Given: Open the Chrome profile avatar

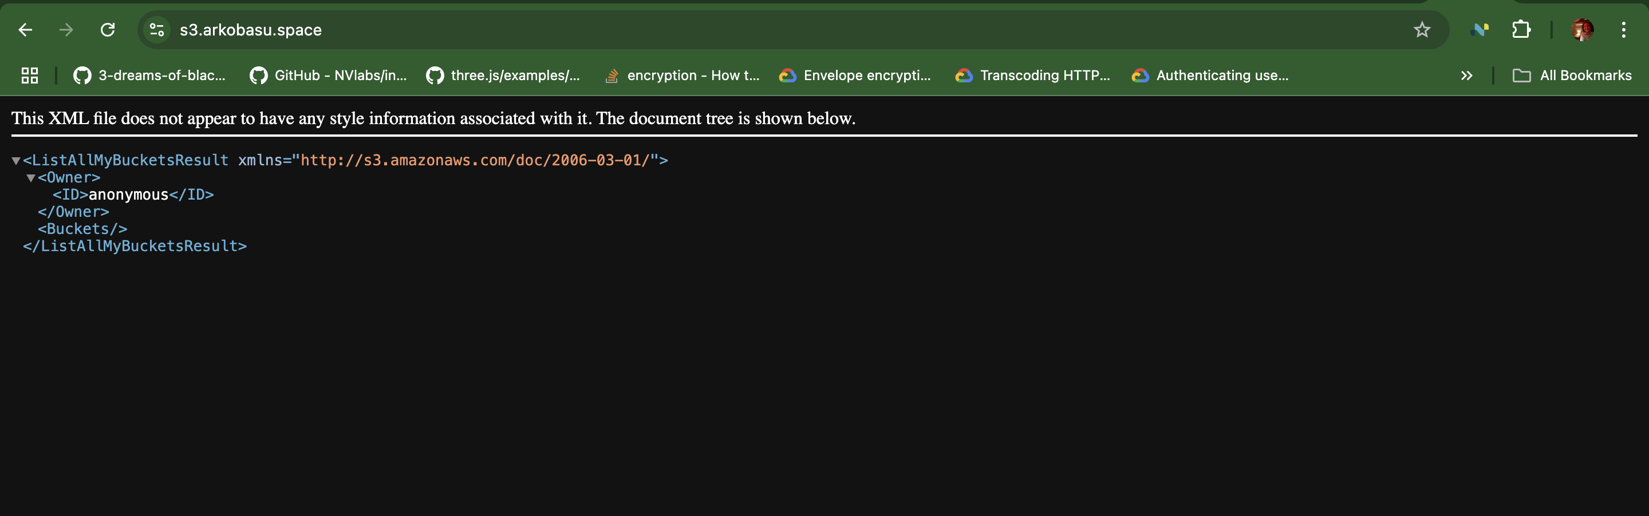Looking at the screenshot, I should pos(1583,29).
